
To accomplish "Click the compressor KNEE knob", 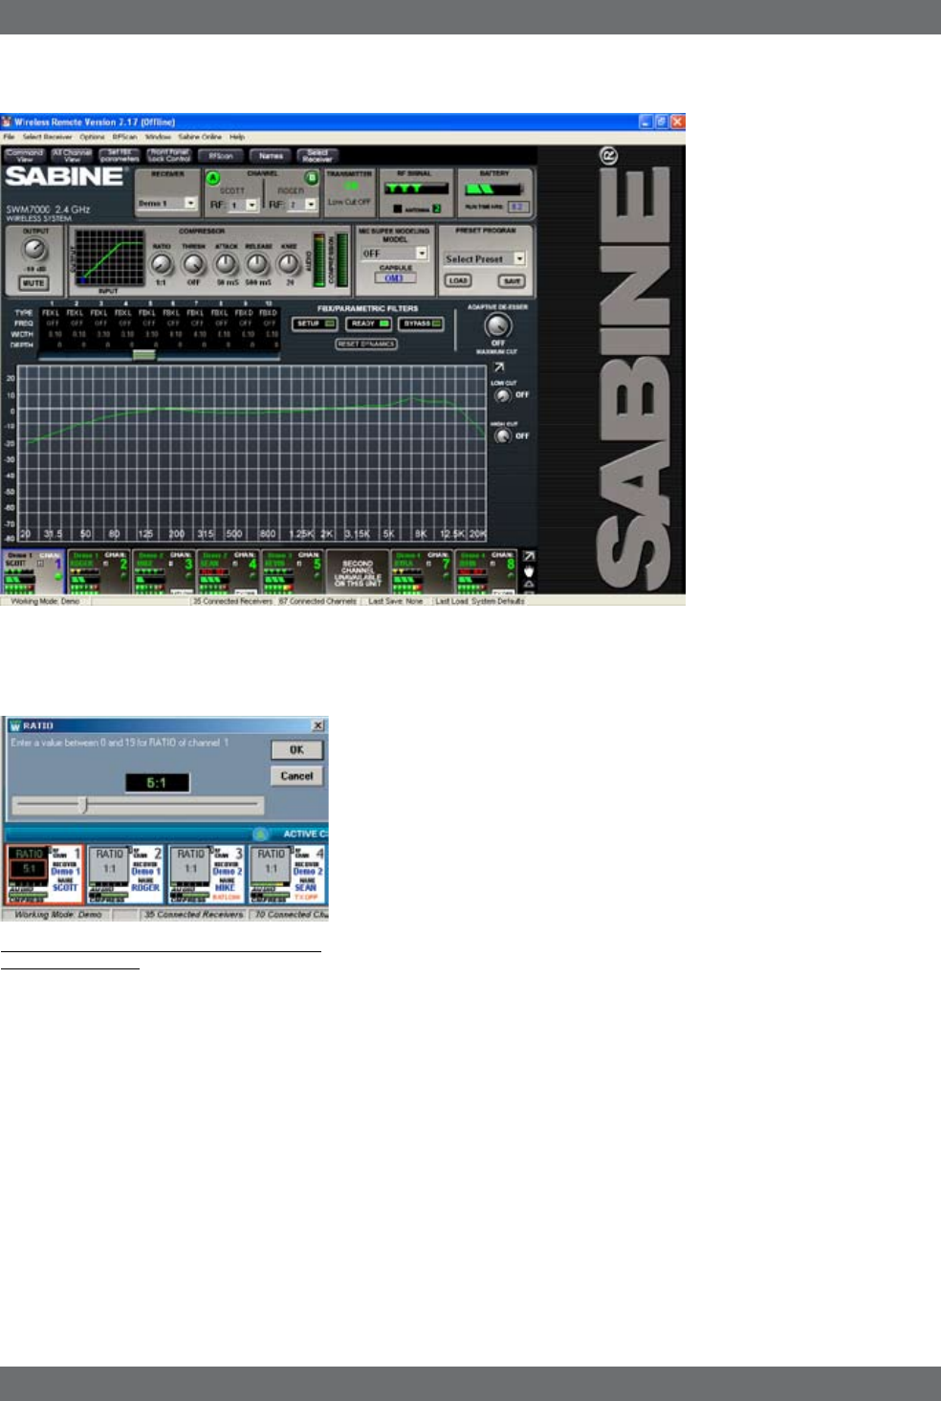I will click(x=288, y=264).
